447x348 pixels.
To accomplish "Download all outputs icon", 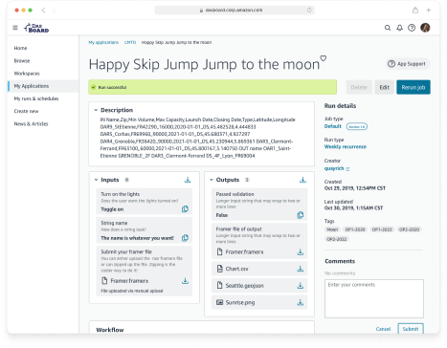I will pos(302,180).
